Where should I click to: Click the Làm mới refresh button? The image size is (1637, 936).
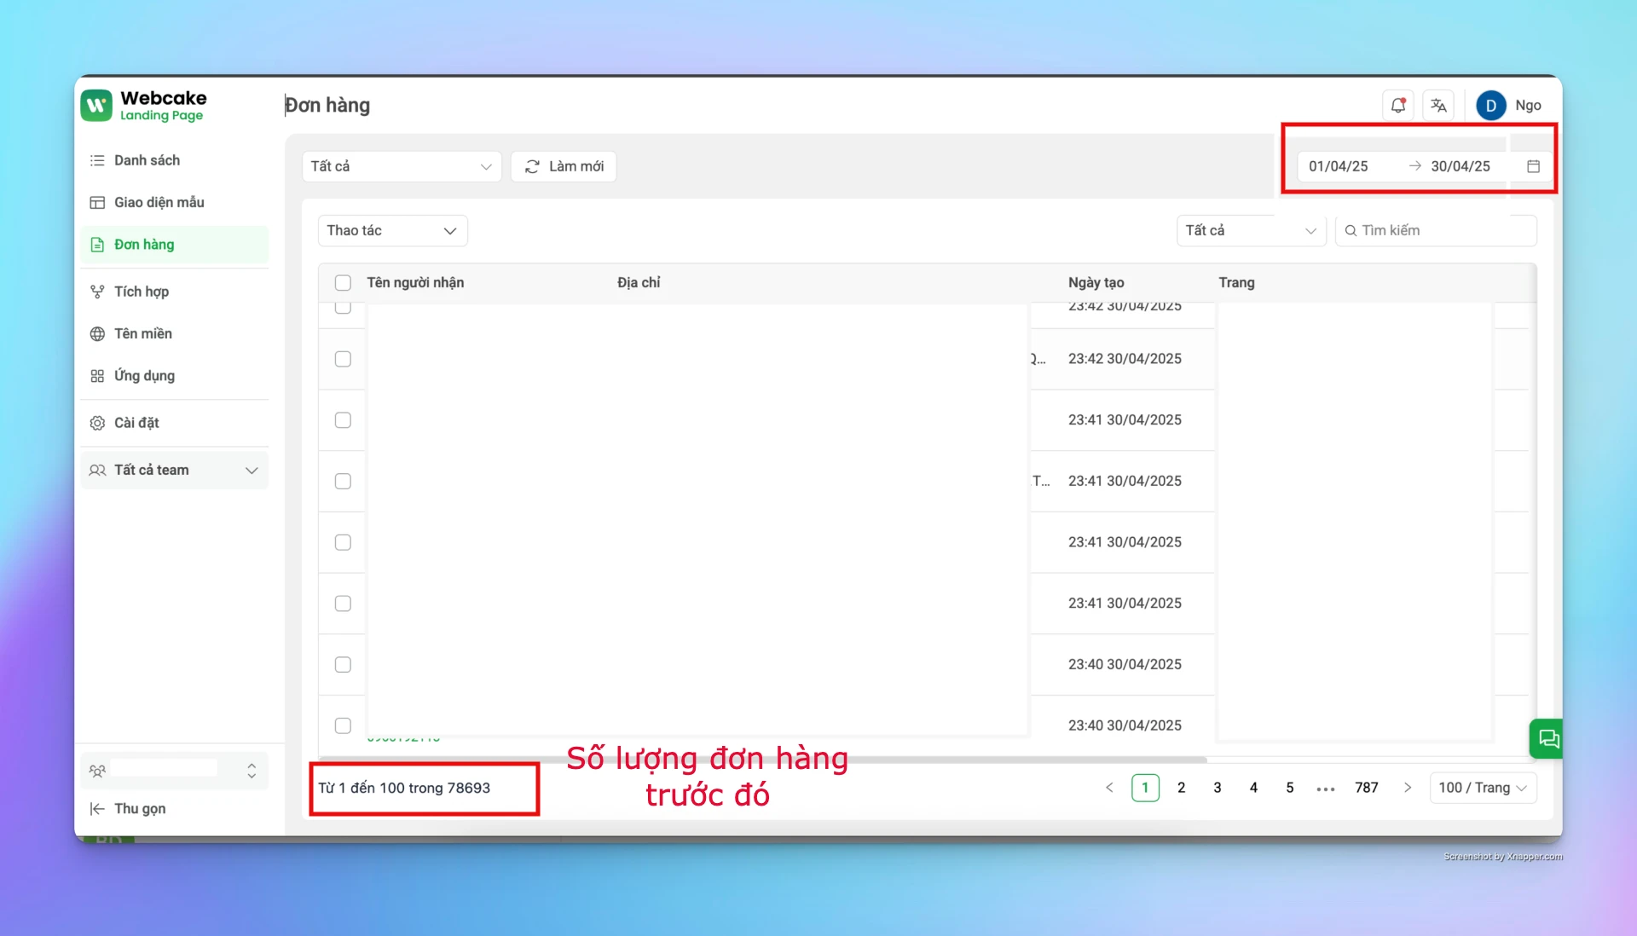click(x=563, y=166)
